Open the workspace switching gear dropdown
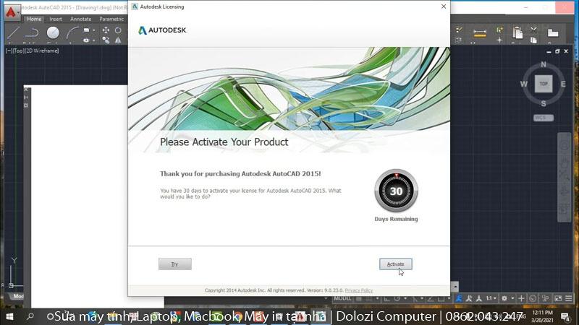The width and height of the screenshot is (579, 325). tap(512, 298)
